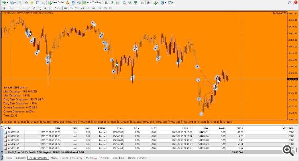Select the equidistant channel tool
This screenshot has width=299, height=161.
point(34,8)
